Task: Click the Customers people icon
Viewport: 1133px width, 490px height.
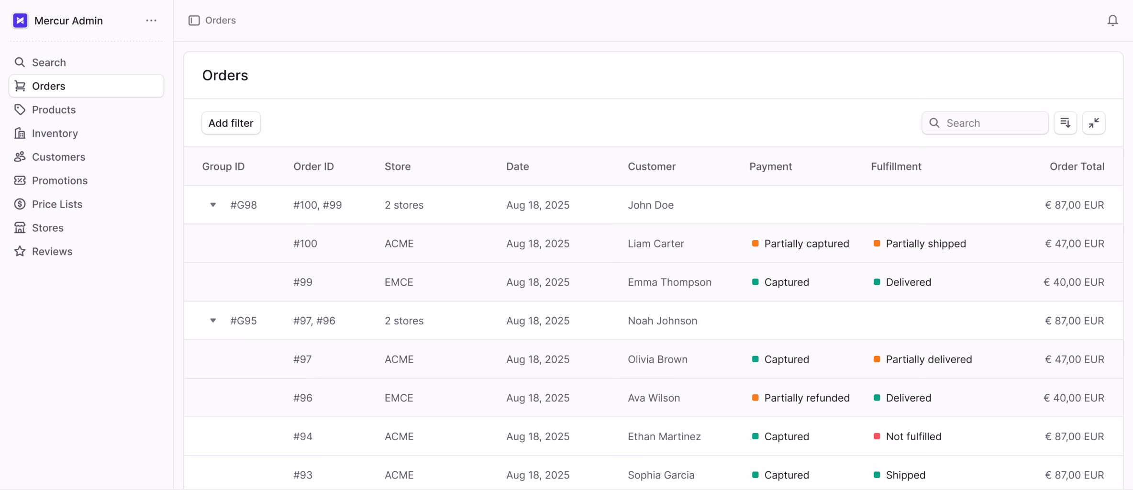Action: 20,156
